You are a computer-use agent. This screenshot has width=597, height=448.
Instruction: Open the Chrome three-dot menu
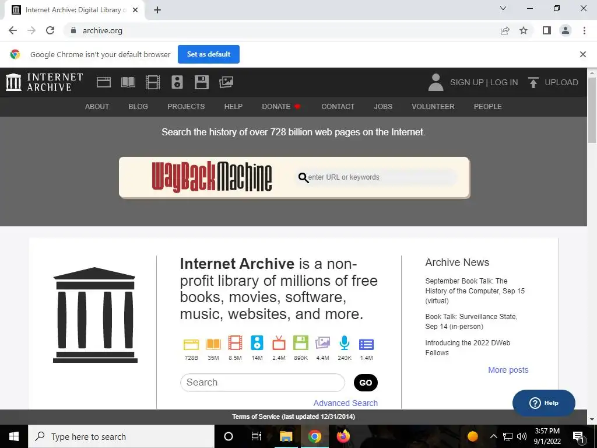tap(584, 30)
